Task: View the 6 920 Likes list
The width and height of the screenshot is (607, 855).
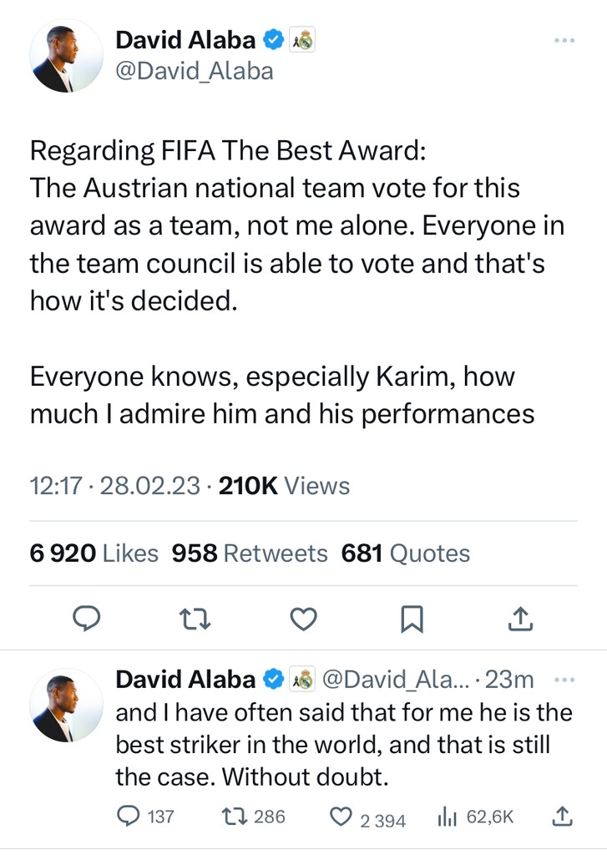Action: tap(94, 553)
